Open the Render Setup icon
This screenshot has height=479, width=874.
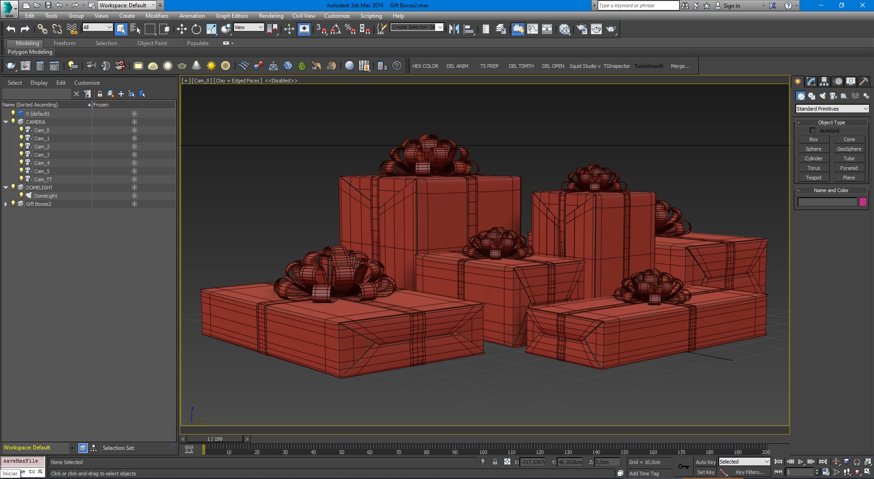582,29
